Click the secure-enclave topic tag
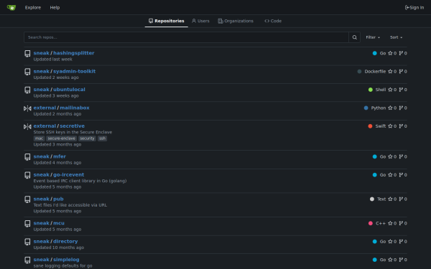Viewport: 431px width, 269px height. coord(61,138)
